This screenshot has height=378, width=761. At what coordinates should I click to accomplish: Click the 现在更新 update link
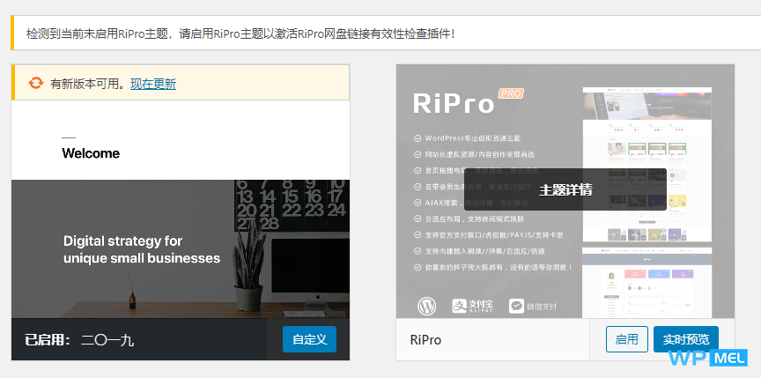153,84
